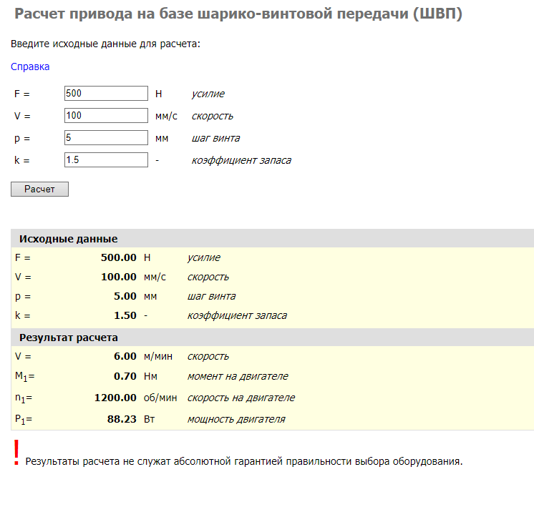The image size is (534, 507).
Task: Click шаг винта label beside p input
Action: tap(215, 138)
